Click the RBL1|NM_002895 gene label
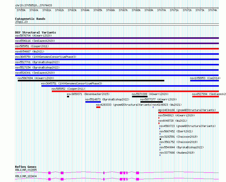 [26, 170]
